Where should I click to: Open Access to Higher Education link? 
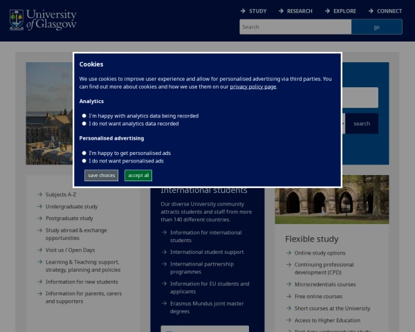click(x=327, y=320)
